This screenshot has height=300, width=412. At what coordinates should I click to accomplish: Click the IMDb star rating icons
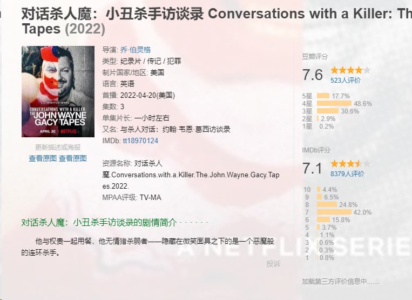350,164
